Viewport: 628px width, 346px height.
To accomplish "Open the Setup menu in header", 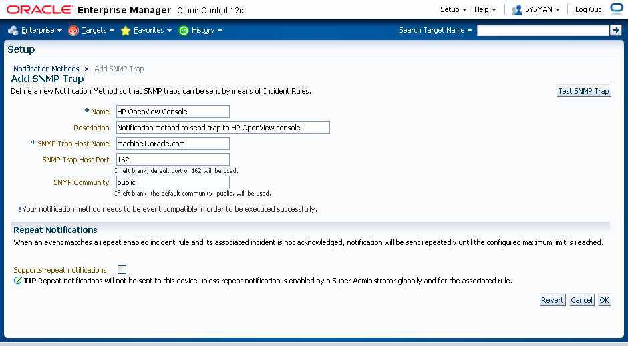I will click(x=454, y=9).
